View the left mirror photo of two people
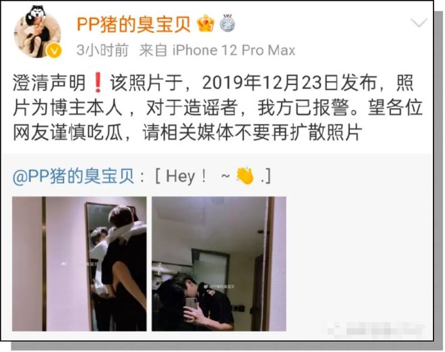 coord(79,264)
